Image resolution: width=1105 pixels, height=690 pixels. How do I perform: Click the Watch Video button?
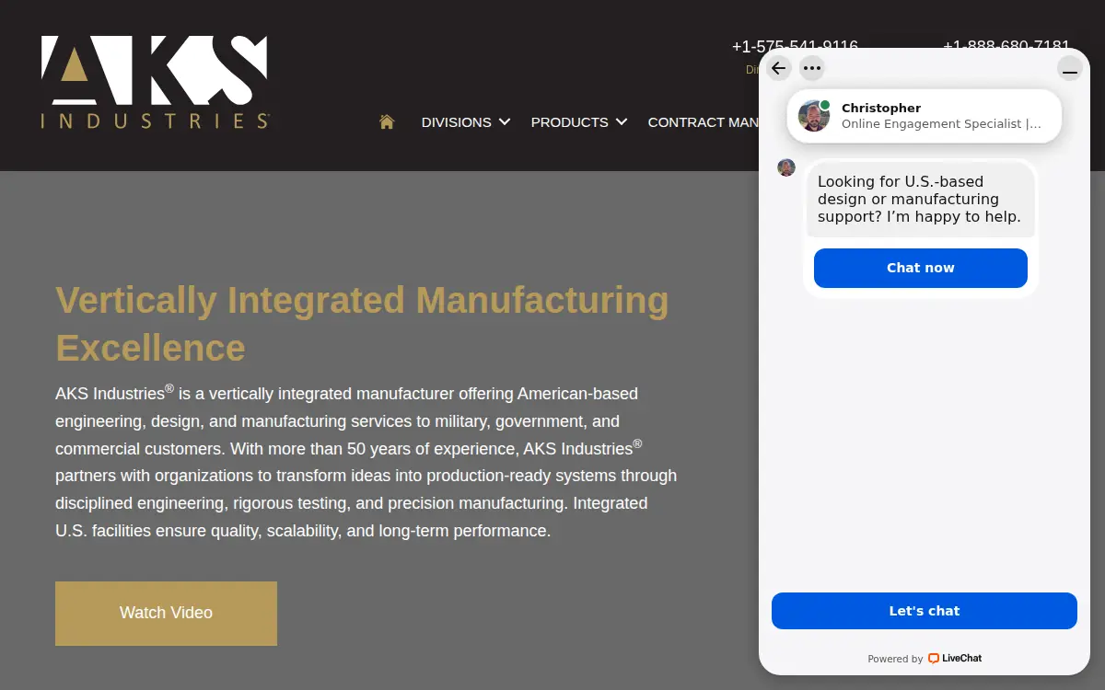[166, 613]
